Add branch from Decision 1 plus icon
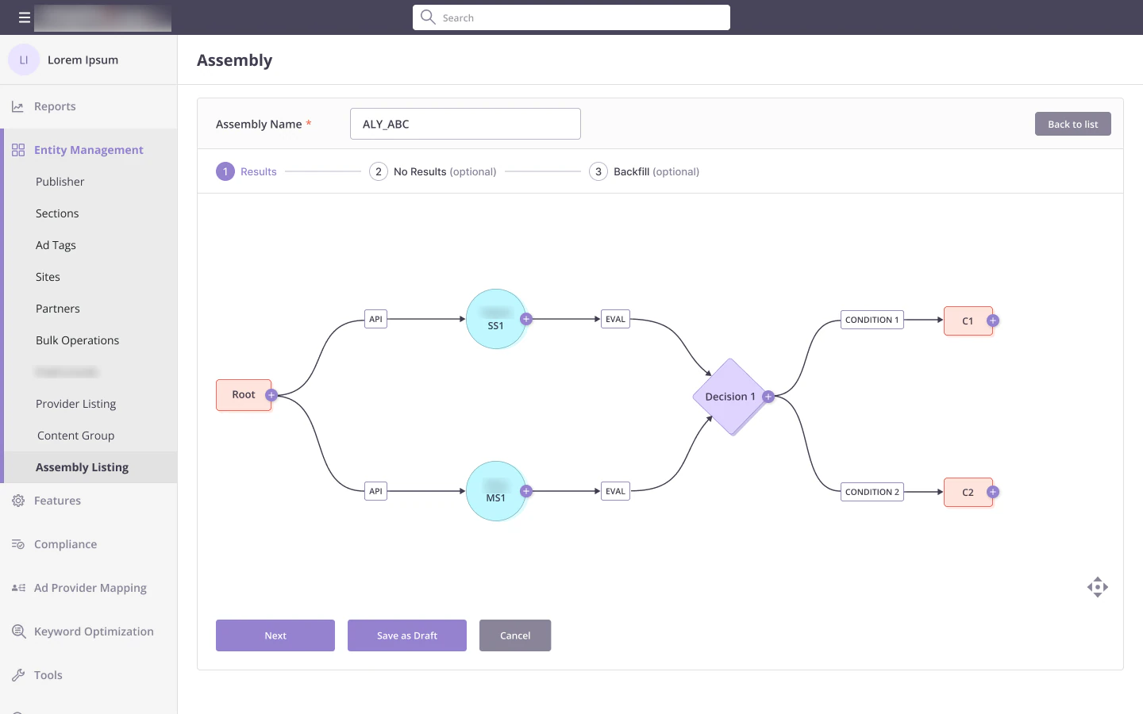Image resolution: width=1143 pixels, height=714 pixels. tap(768, 397)
